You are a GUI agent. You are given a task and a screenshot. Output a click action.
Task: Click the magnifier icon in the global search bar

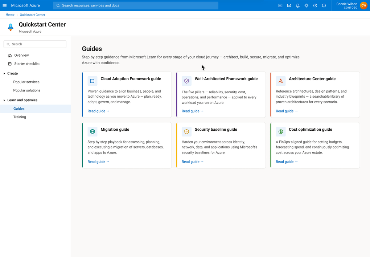click(x=58, y=5)
